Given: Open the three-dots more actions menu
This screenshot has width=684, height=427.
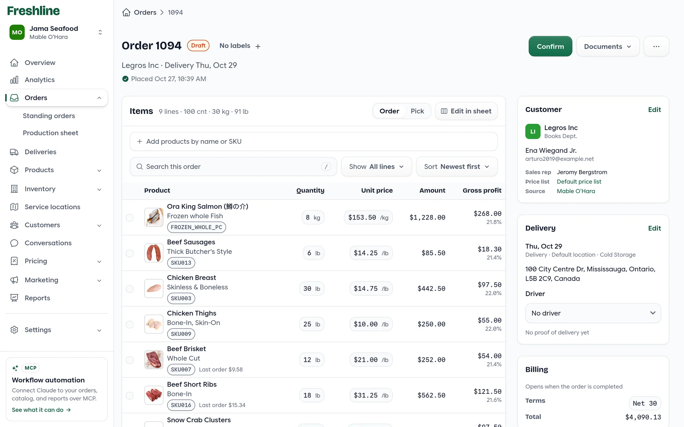Looking at the screenshot, I should (x=656, y=46).
